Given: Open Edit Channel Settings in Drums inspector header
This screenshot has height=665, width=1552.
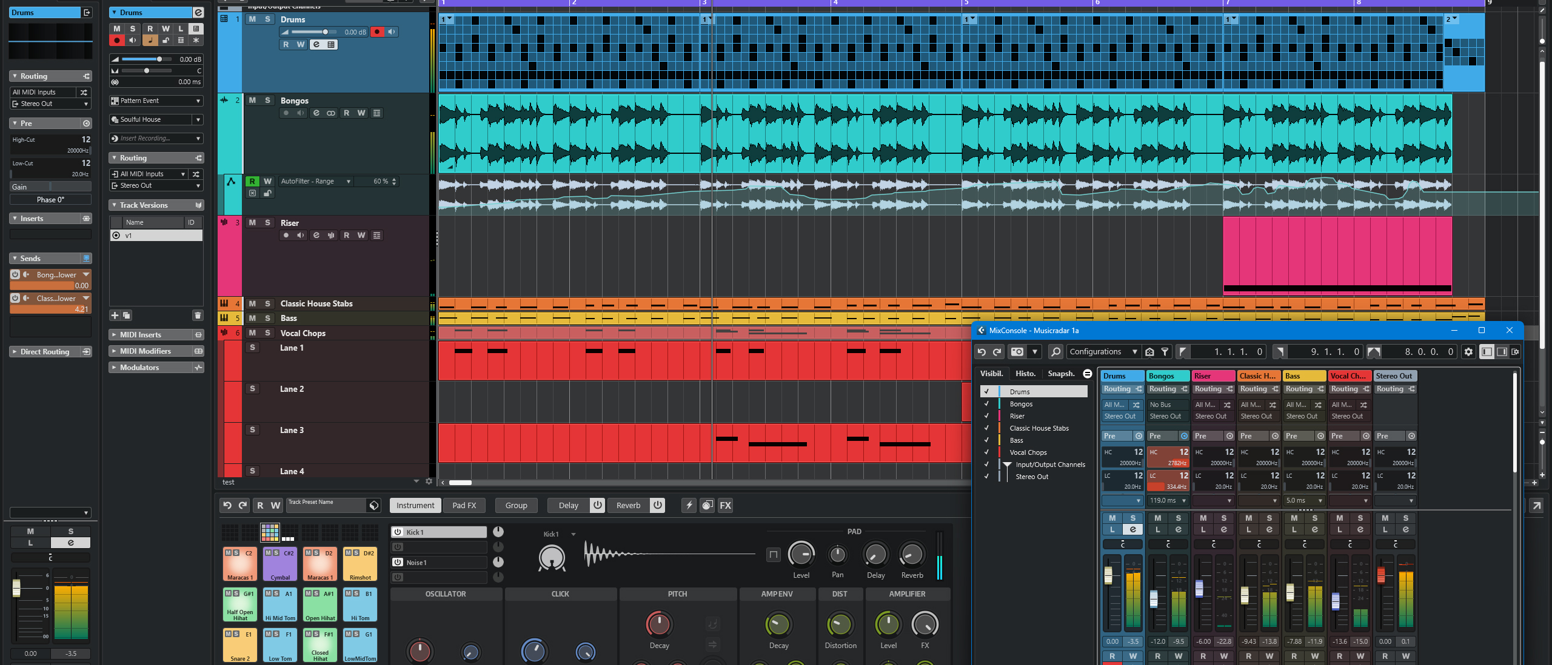Looking at the screenshot, I should (198, 12).
